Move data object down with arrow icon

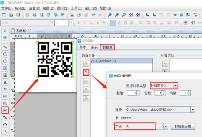point(86,98)
